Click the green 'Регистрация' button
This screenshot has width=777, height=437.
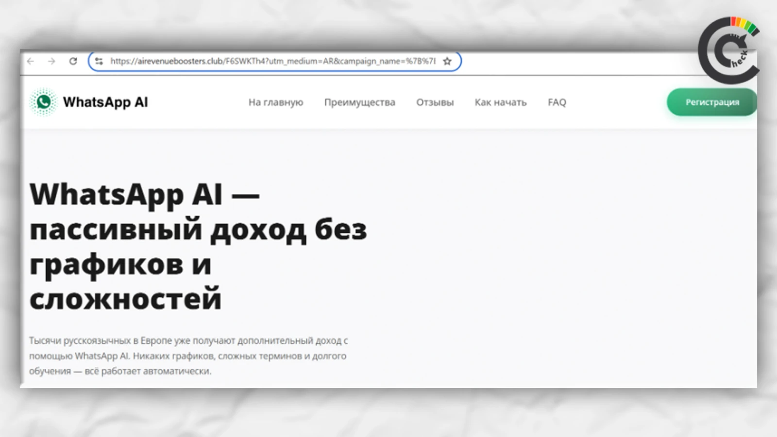coord(712,102)
